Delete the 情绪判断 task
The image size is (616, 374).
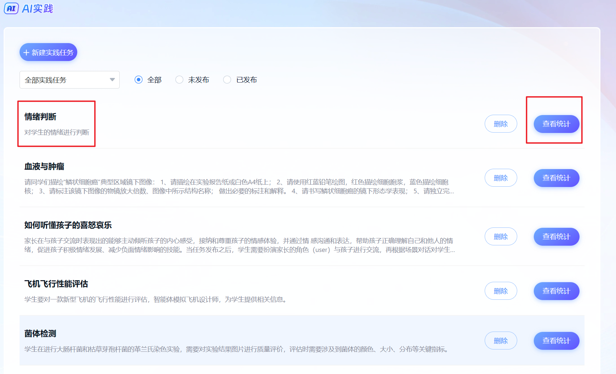pyautogui.click(x=501, y=124)
